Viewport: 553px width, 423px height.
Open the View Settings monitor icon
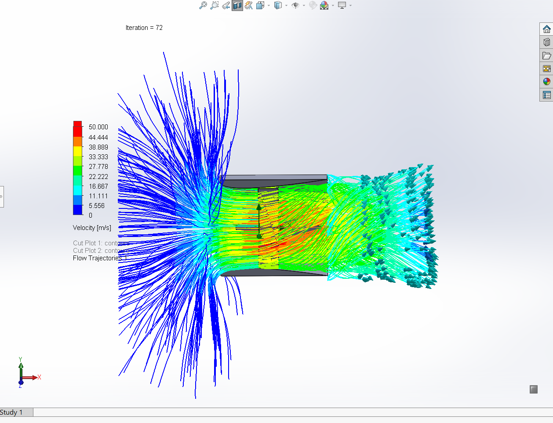click(342, 5)
